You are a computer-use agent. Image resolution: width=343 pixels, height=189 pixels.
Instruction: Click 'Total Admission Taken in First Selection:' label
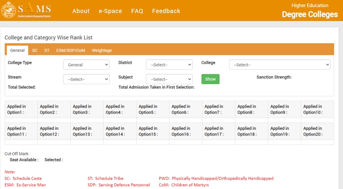coord(156,87)
